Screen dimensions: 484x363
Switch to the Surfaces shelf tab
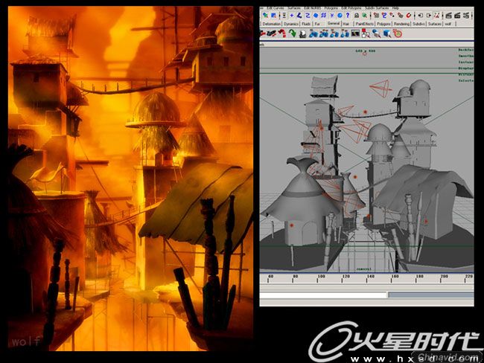(435, 24)
